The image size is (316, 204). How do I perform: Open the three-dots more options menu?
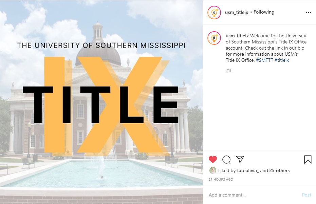pos(308,13)
